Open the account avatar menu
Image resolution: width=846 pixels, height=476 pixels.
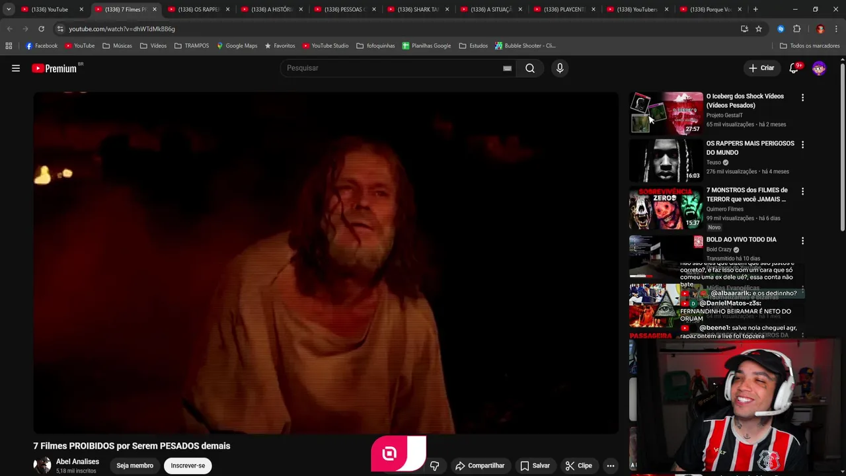tap(819, 68)
